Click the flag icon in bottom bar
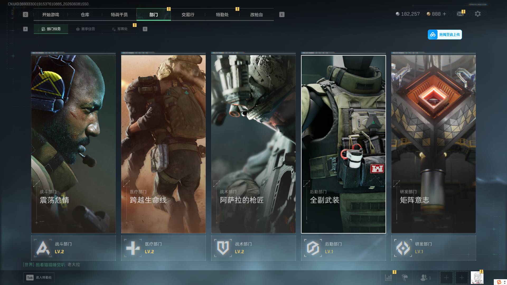Screen dimensions: 507x285 (405, 278)
